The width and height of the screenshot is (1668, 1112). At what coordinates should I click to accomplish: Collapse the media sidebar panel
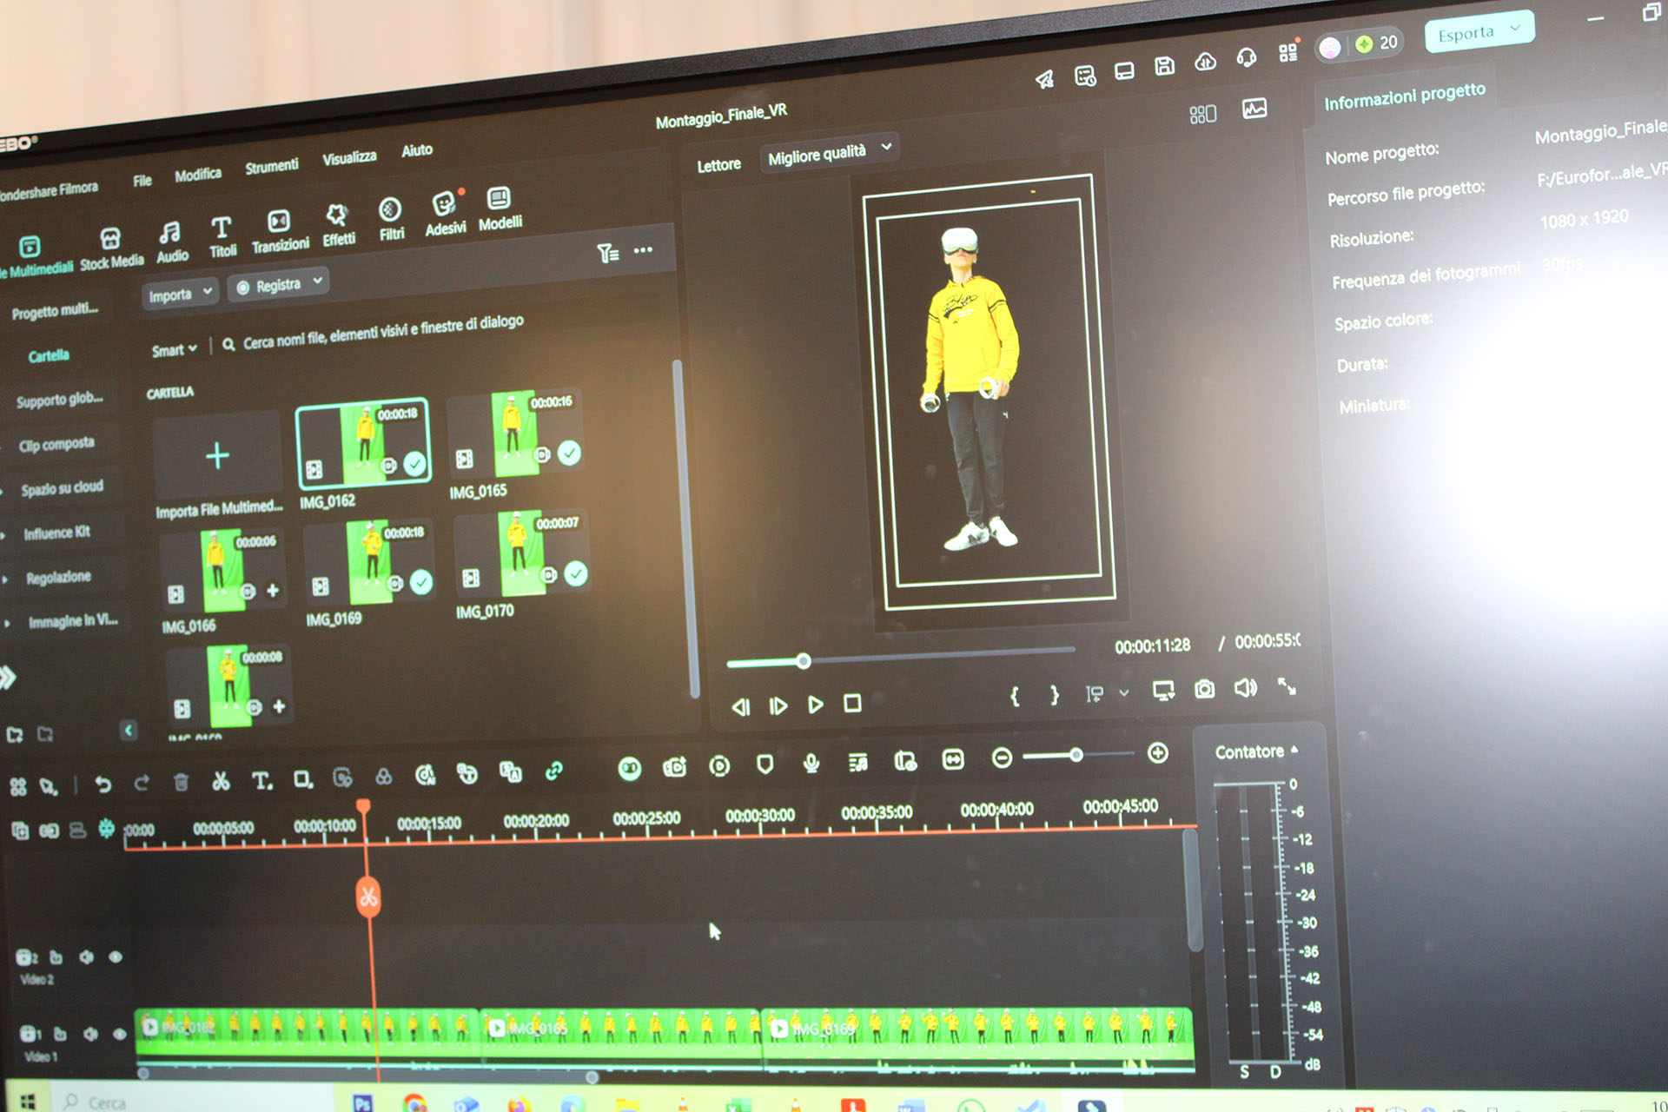(129, 730)
